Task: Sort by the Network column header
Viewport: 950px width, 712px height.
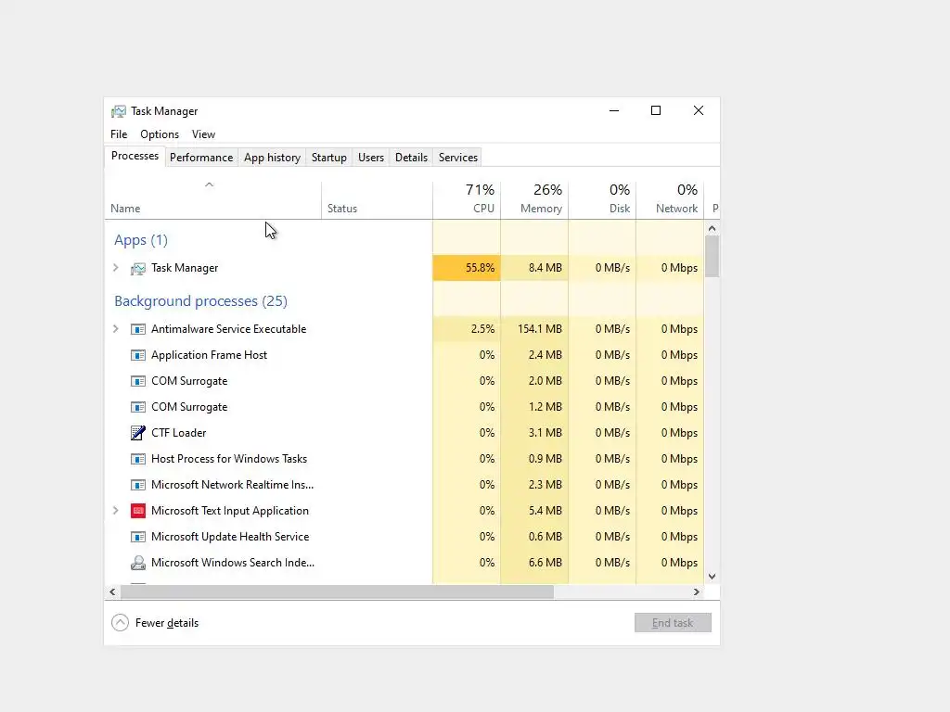Action: tap(670, 200)
